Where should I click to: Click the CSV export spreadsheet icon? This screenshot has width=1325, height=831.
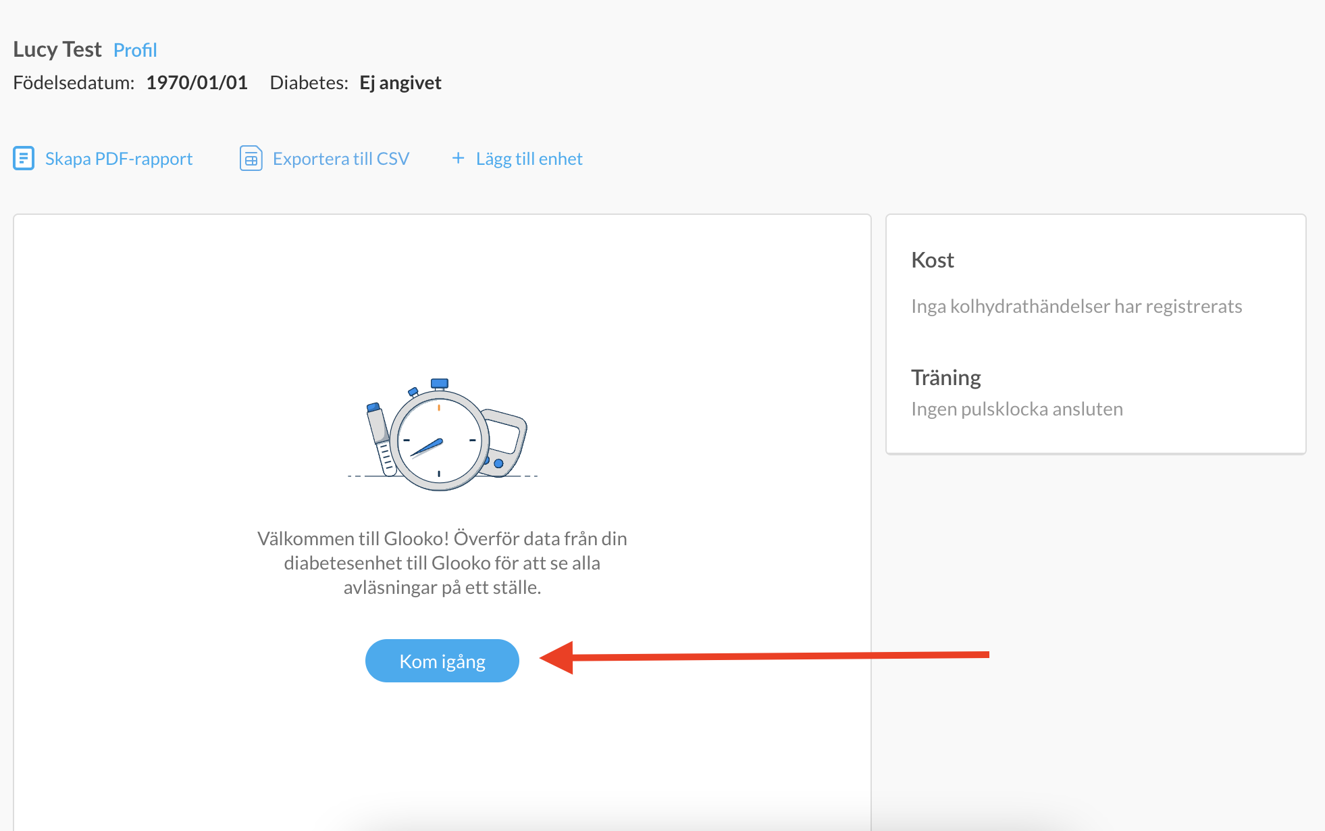[251, 158]
